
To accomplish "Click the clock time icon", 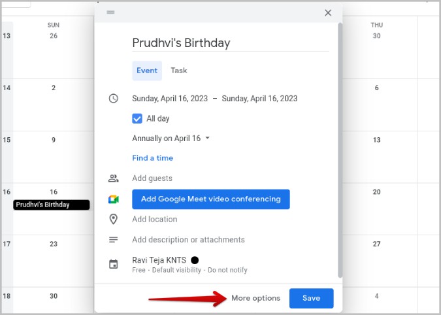I will (113, 99).
